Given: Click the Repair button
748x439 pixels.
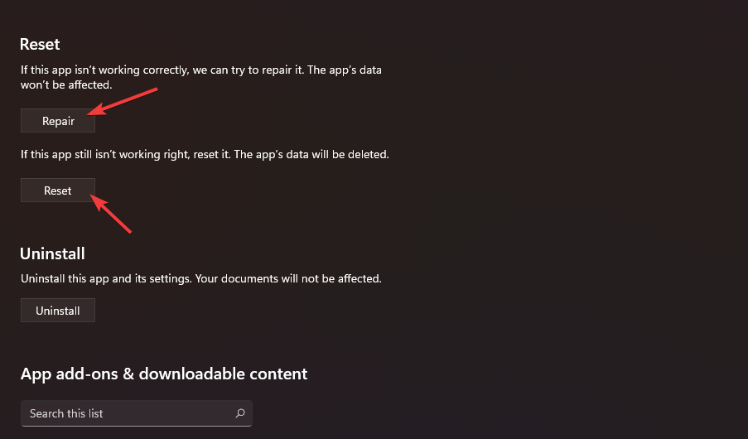Looking at the screenshot, I should 58,121.
